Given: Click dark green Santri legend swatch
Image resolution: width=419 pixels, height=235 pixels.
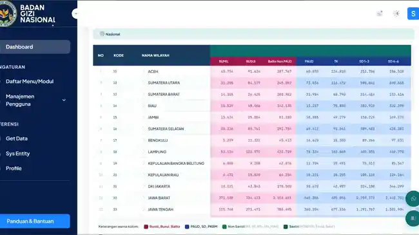Looking at the screenshot, I should tap(286, 227).
